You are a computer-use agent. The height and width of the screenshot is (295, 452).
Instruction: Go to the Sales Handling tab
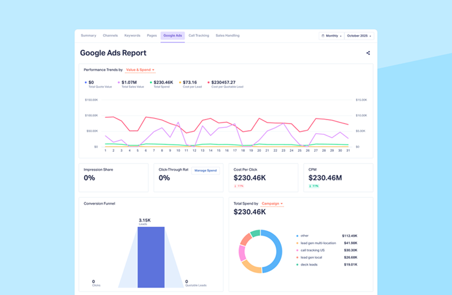point(228,36)
